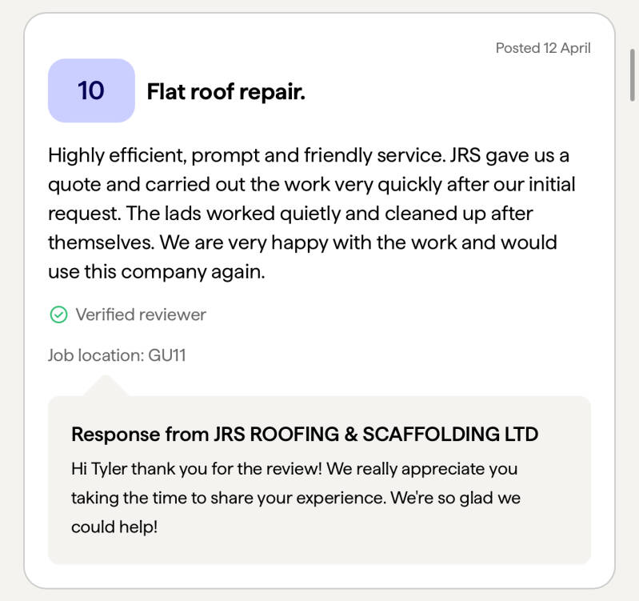Image resolution: width=639 pixels, height=601 pixels.
Task: Click the "Posted 12 April" date
Action: (542, 48)
